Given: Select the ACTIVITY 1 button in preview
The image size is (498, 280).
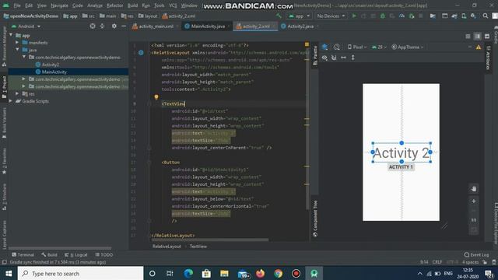Looking at the screenshot, I should [401, 167].
